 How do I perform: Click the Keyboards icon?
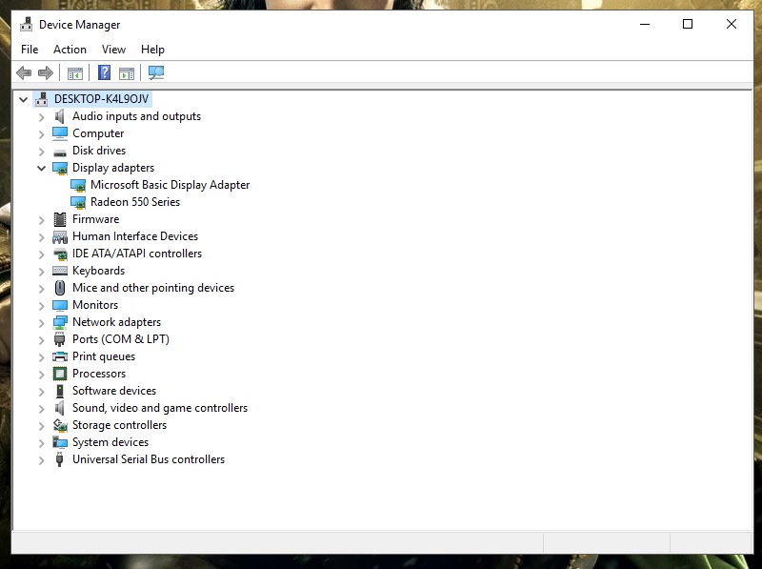[x=60, y=271]
